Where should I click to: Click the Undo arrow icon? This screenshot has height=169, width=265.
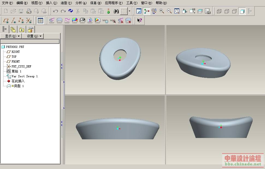(56, 11)
